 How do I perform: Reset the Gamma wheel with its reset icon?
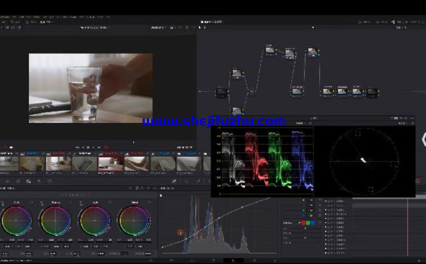(71, 202)
